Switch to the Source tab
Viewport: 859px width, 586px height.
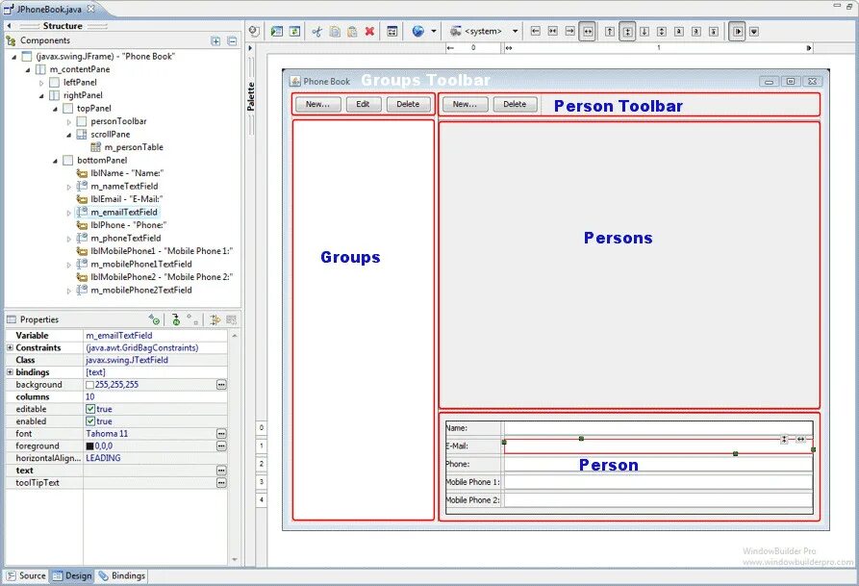pyautogui.click(x=26, y=575)
